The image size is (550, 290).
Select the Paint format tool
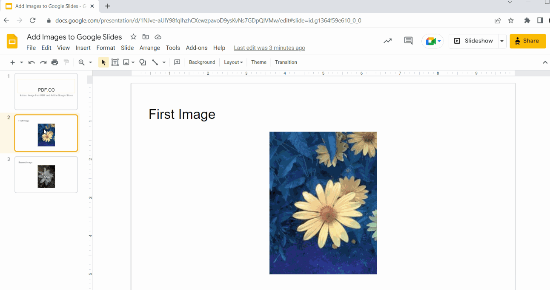(66, 62)
